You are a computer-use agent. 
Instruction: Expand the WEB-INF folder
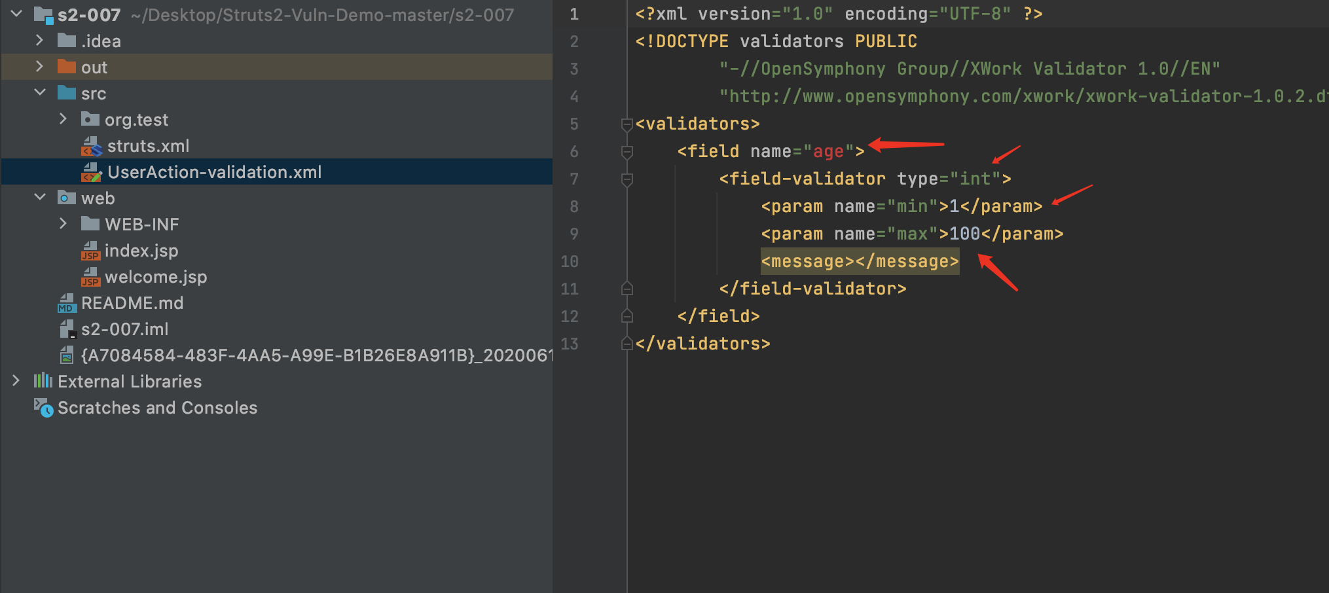[x=63, y=224]
